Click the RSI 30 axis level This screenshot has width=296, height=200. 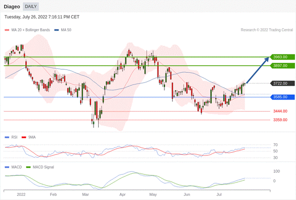tap(275, 157)
